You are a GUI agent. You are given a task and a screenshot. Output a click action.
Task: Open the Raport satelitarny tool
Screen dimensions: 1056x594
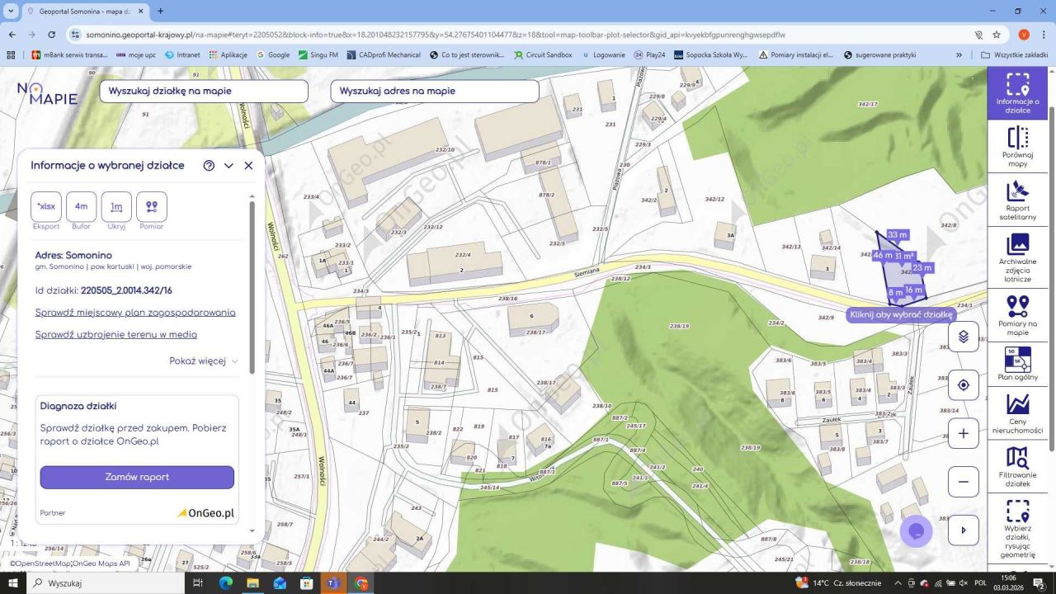pyautogui.click(x=1017, y=200)
